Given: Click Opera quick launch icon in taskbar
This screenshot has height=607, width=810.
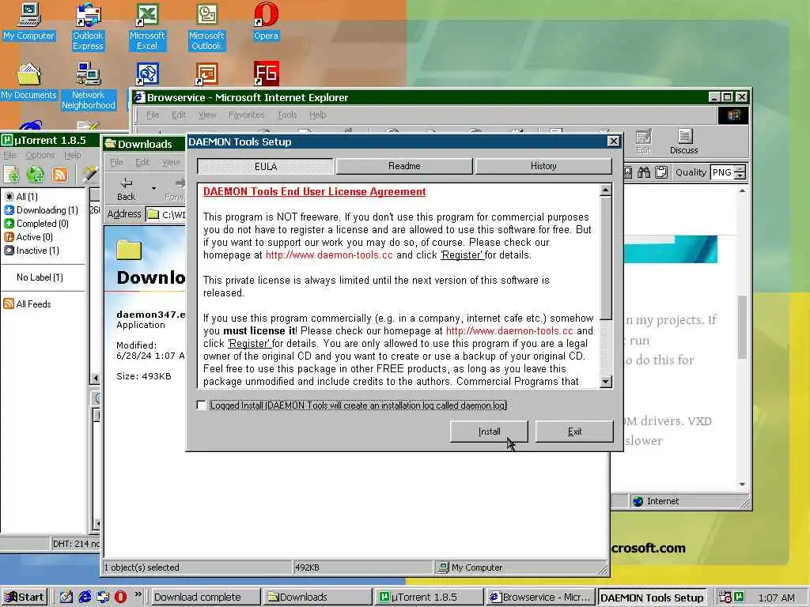Looking at the screenshot, I should [120, 597].
